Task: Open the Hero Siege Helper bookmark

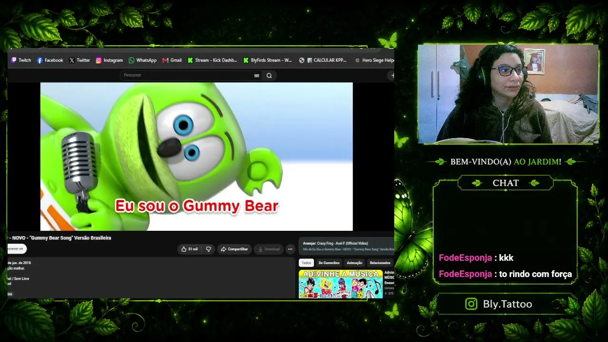Action: [x=374, y=60]
